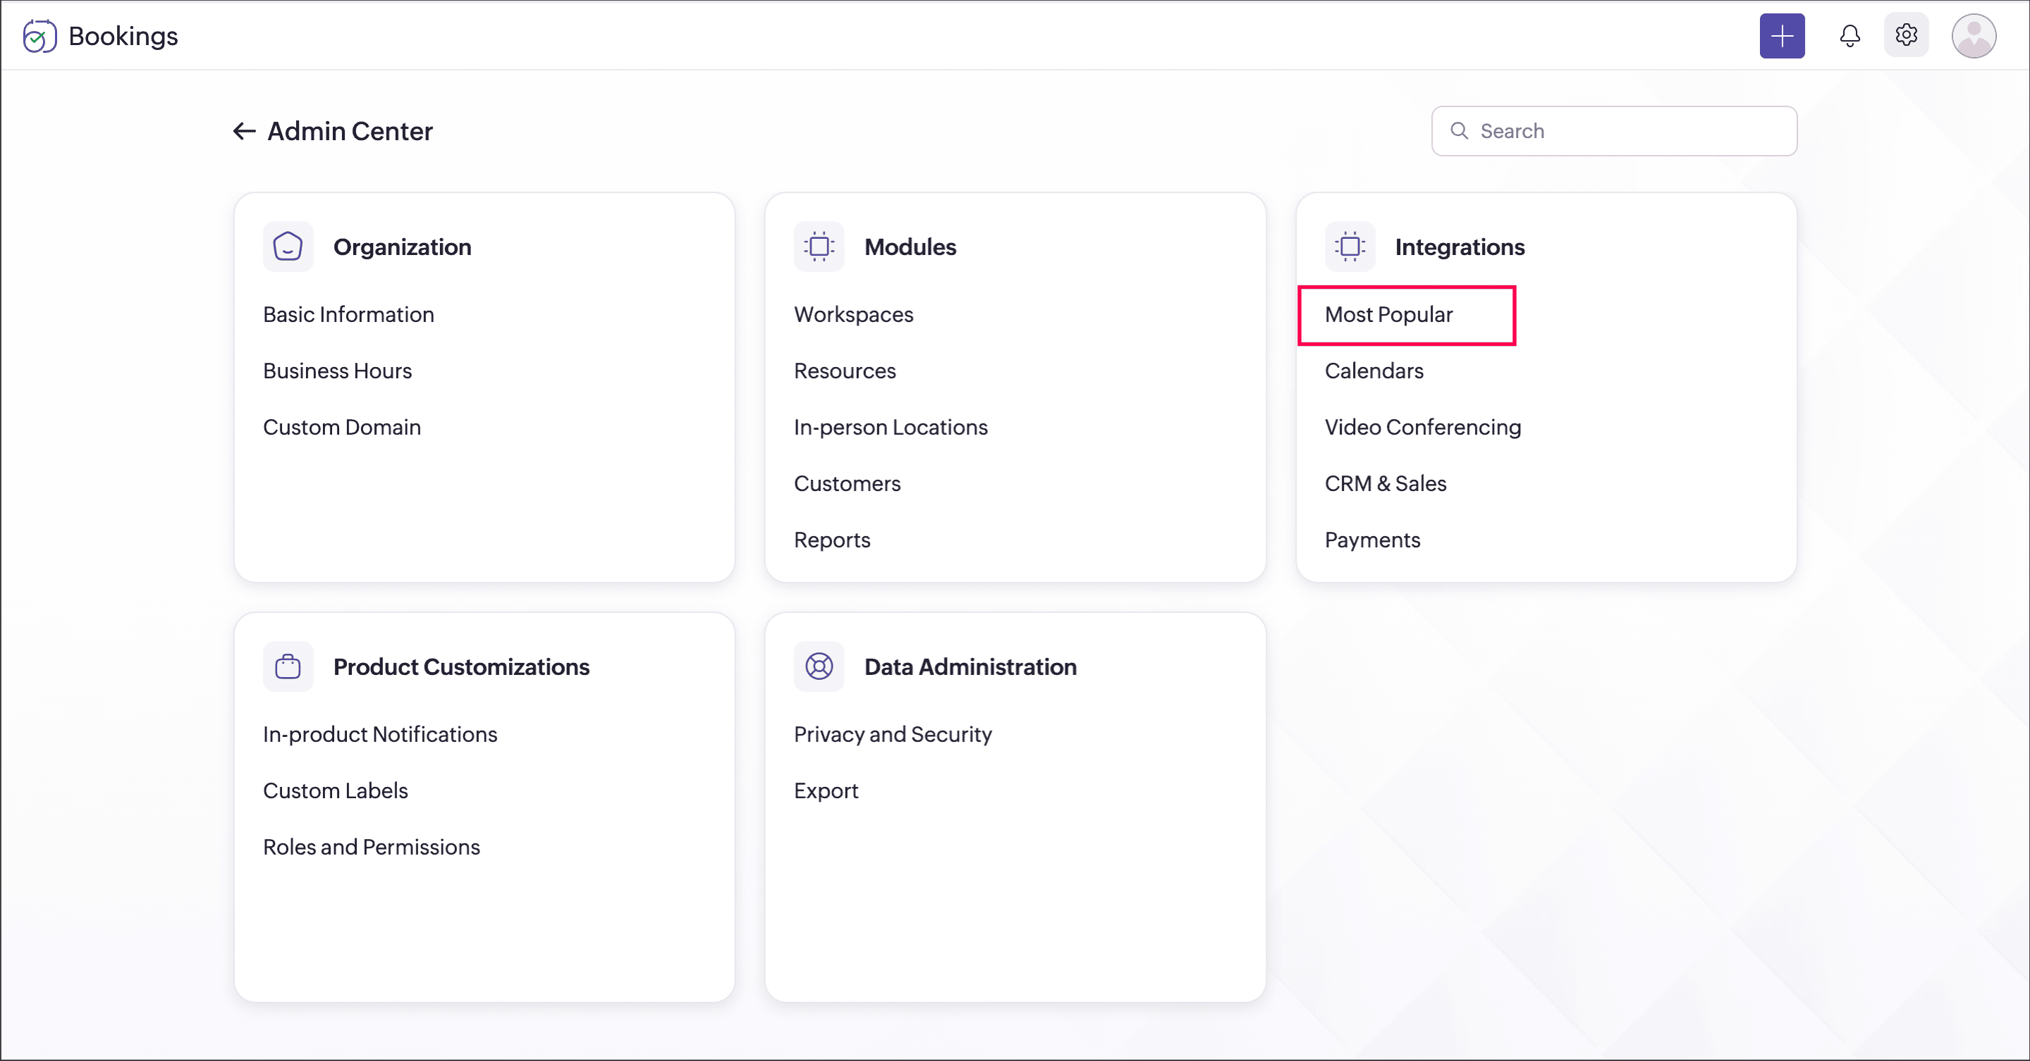2030x1061 pixels.
Task: Click the Modules section icon
Action: pyautogui.click(x=819, y=247)
